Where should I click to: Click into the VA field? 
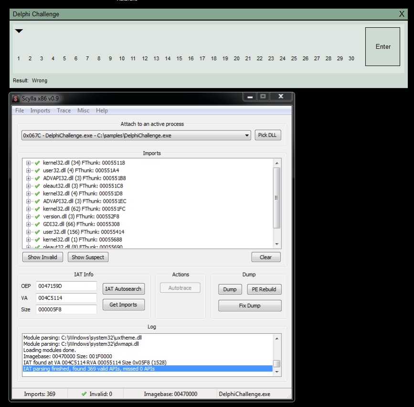coord(66,298)
